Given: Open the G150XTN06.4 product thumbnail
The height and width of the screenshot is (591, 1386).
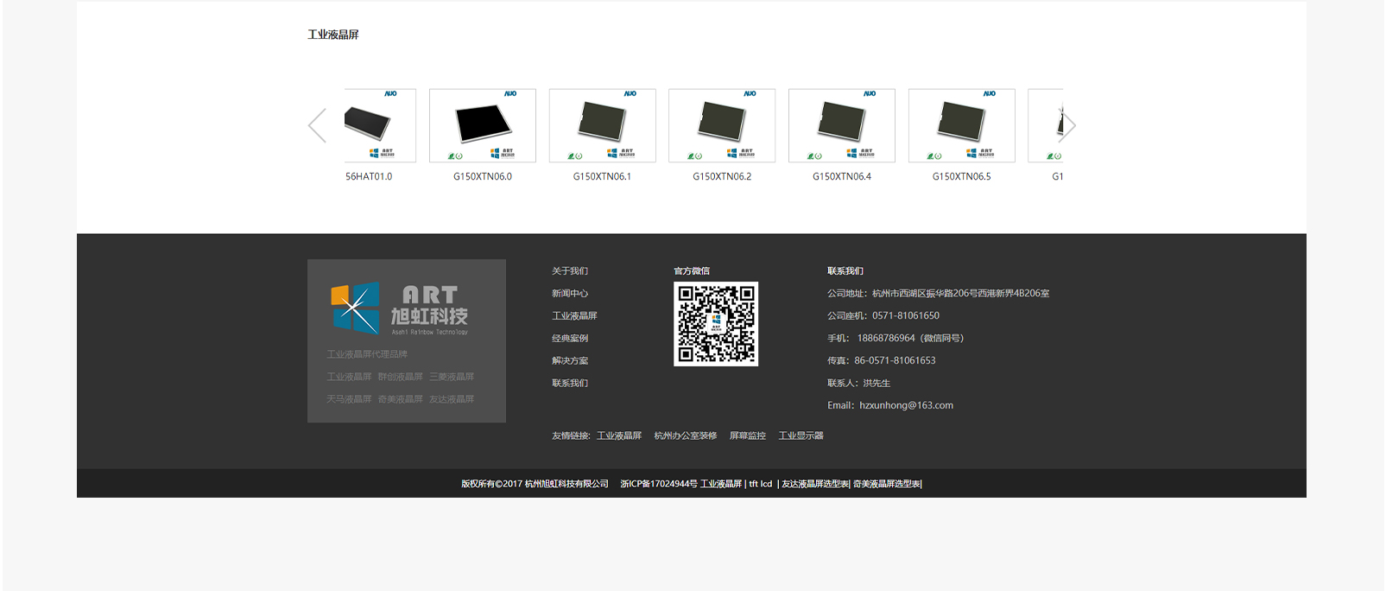Looking at the screenshot, I should (842, 125).
